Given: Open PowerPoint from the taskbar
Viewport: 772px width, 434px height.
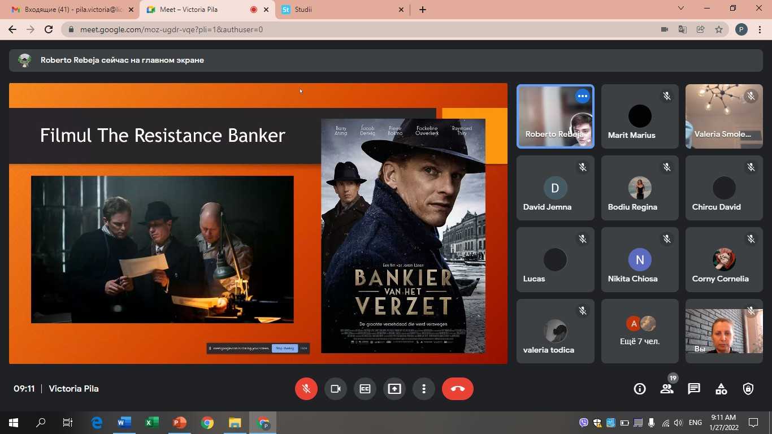Looking at the screenshot, I should (180, 423).
